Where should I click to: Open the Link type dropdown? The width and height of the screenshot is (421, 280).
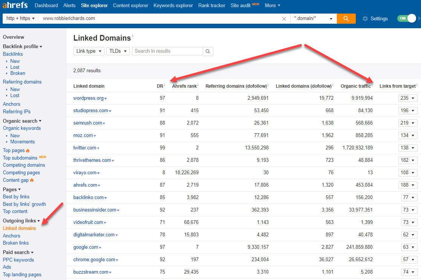[x=89, y=51]
